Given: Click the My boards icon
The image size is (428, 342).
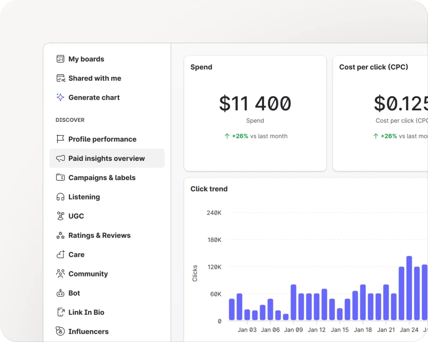Looking at the screenshot, I should (60, 59).
